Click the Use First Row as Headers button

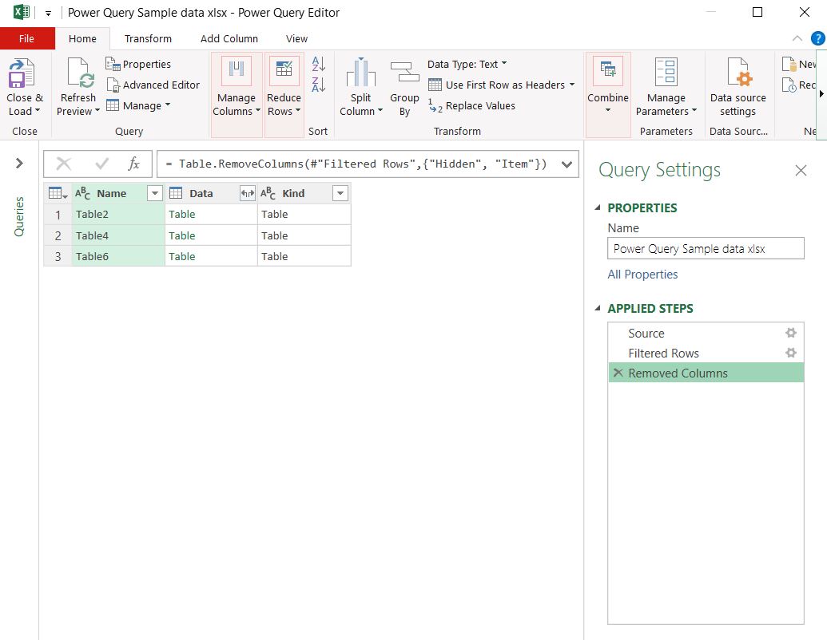click(x=496, y=85)
